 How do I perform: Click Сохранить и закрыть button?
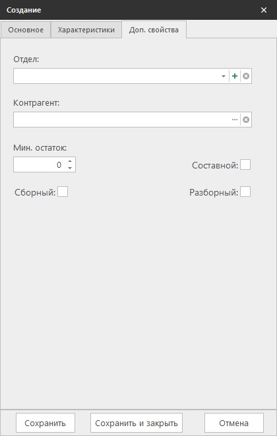[137, 423]
